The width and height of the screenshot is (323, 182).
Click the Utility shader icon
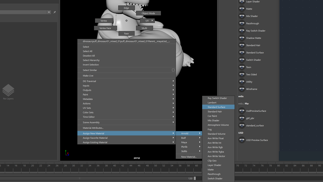[x=242, y=82]
